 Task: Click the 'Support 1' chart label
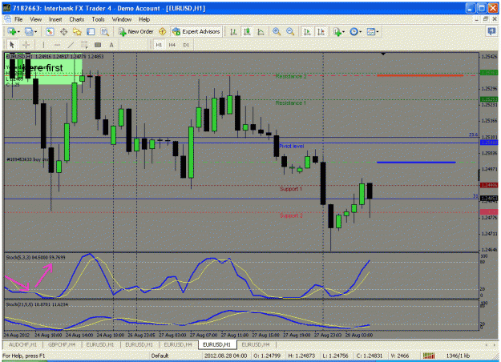[x=291, y=189]
